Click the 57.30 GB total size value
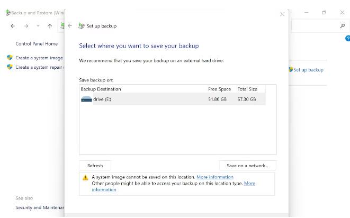The width and height of the screenshot is (350, 218). point(247,99)
